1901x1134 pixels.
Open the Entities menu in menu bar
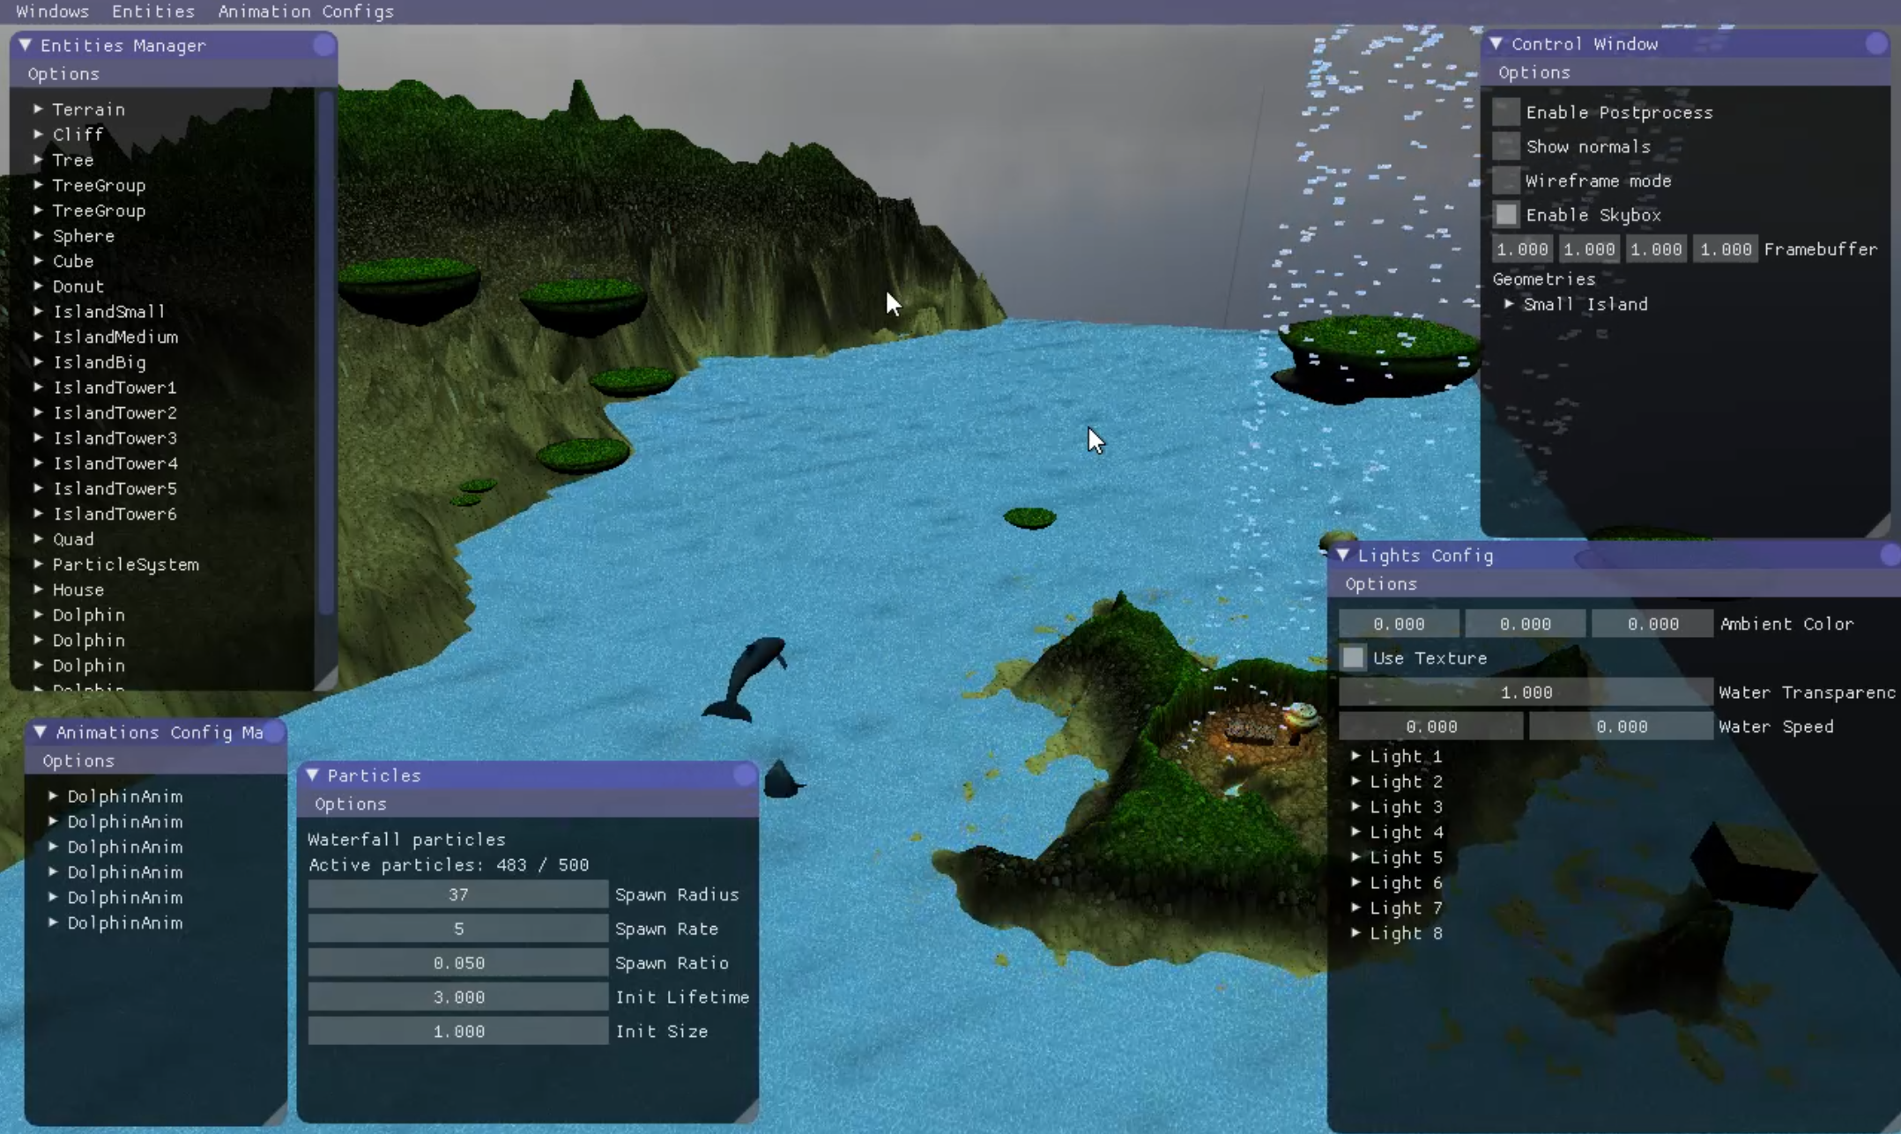coord(152,11)
